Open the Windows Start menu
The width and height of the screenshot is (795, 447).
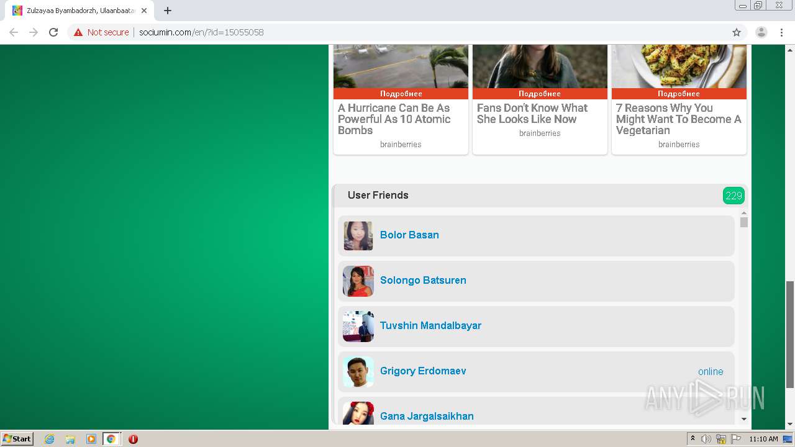click(17, 438)
